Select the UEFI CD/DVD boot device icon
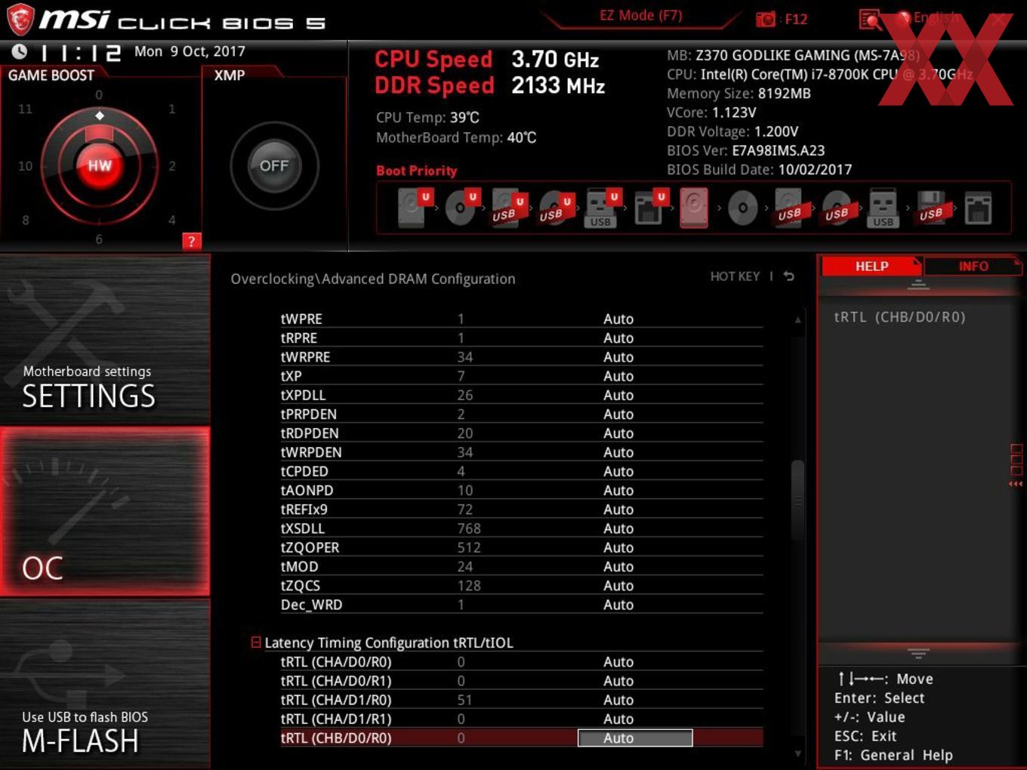1027x770 pixels. point(462,208)
